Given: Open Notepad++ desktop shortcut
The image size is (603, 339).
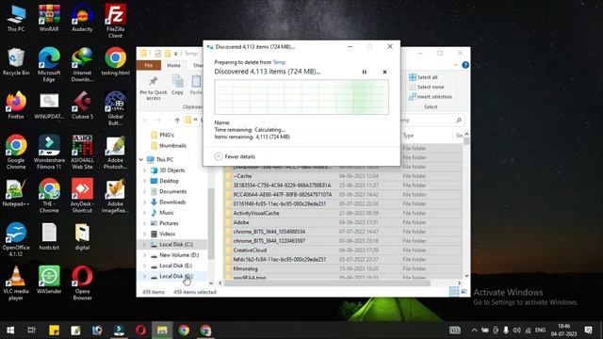Looking at the screenshot, I should coord(16,193).
